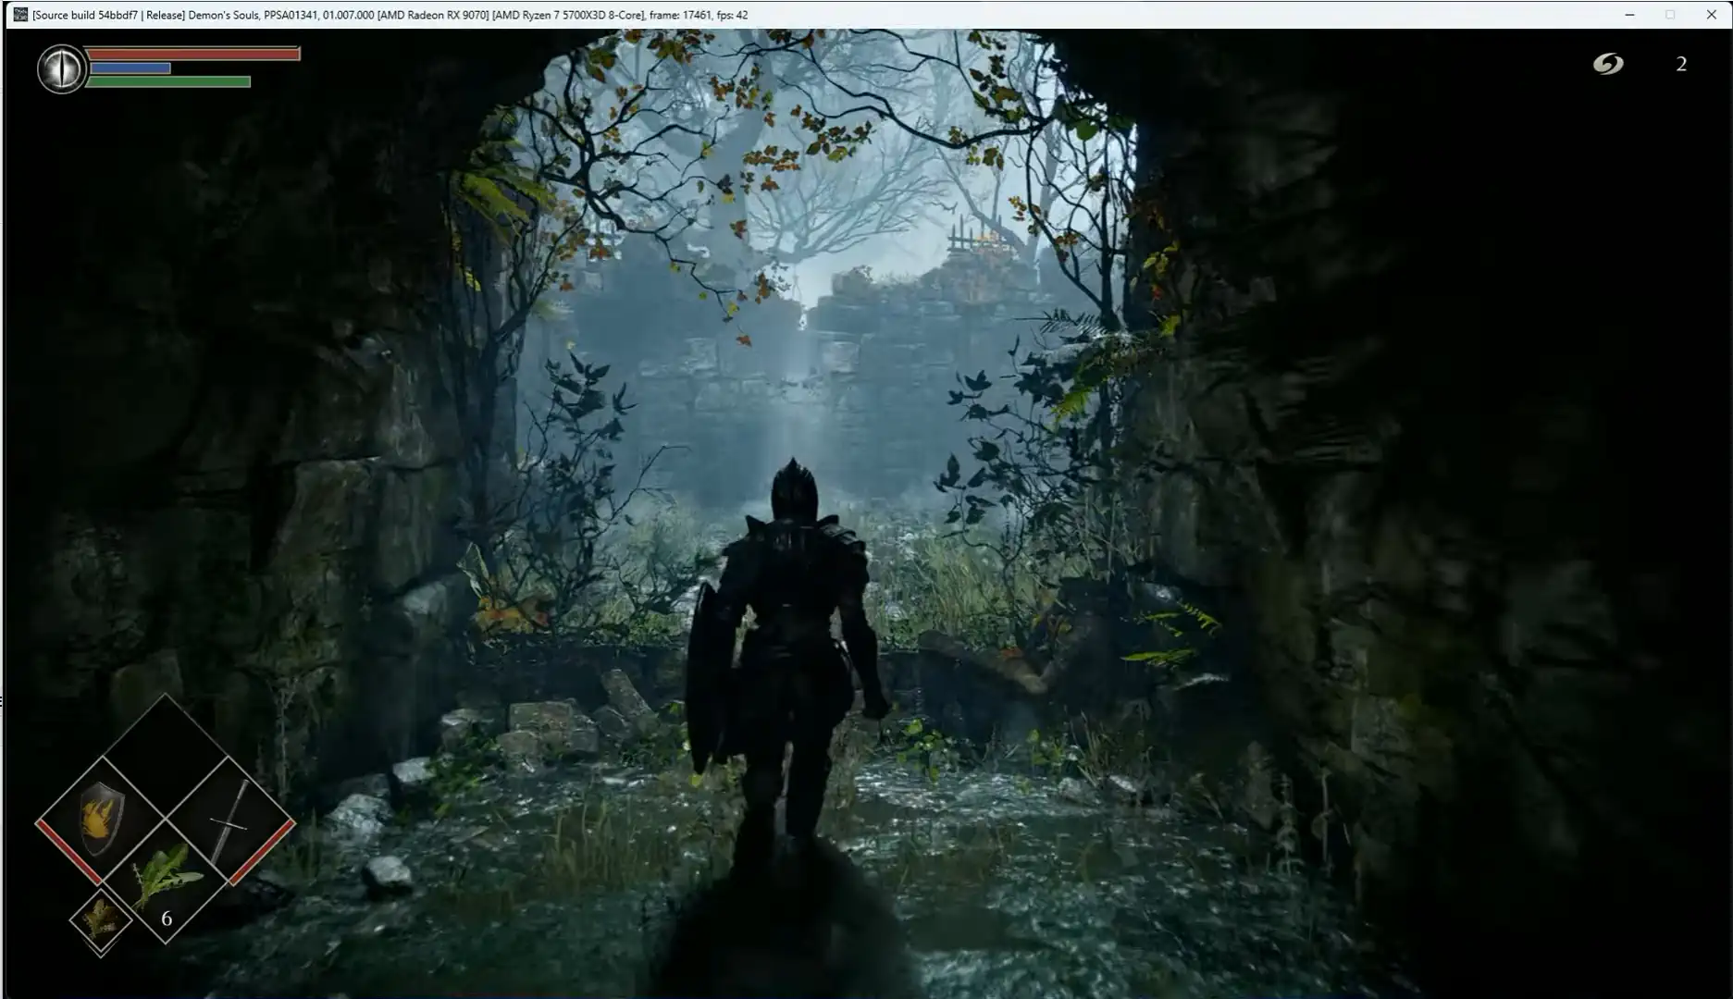Click the "[AMD Ryzen 7 5700X3D 8-Core]" title text
1733x999 pixels.
[x=568, y=15]
